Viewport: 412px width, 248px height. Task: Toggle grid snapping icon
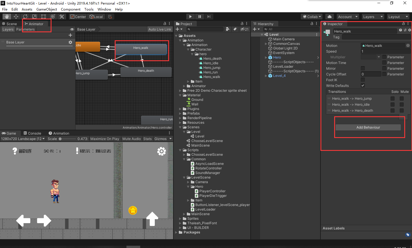pyautogui.click(x=110, y=17)
